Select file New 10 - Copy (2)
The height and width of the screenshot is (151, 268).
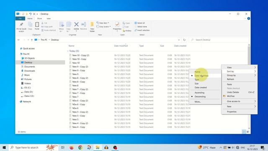81,55
